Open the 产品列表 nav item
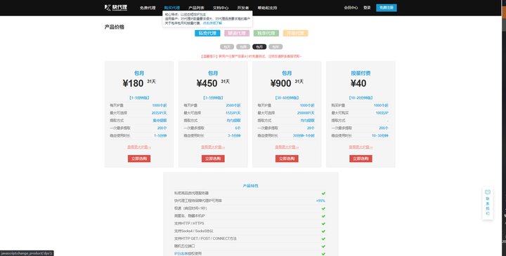 tap(196, 8)
